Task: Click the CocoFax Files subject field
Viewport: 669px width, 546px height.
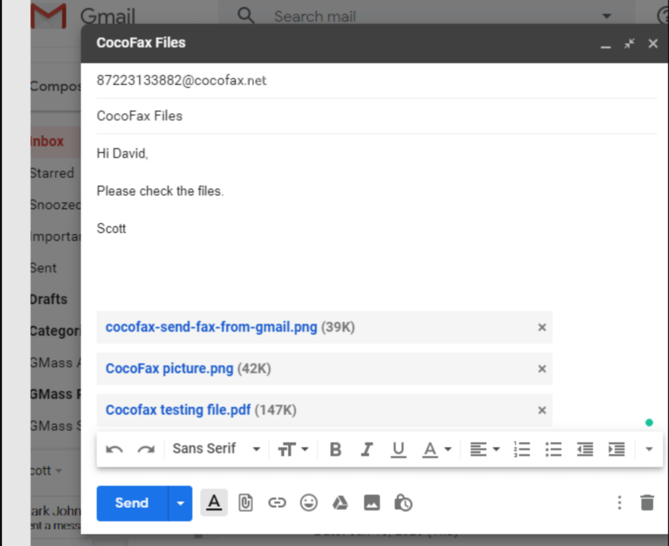Action: coord(376,116)
